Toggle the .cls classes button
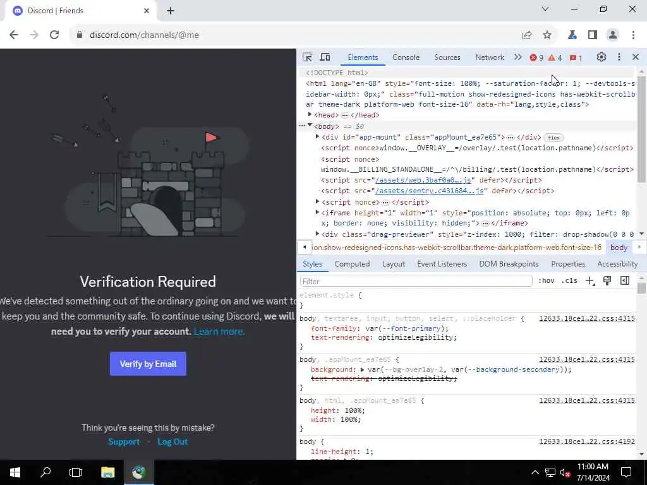 tap(569, 281)
